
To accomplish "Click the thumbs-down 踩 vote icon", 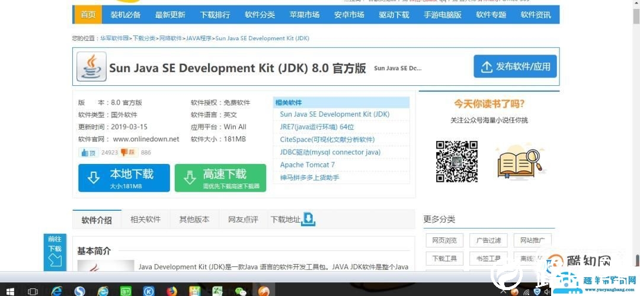I will 129,153.
